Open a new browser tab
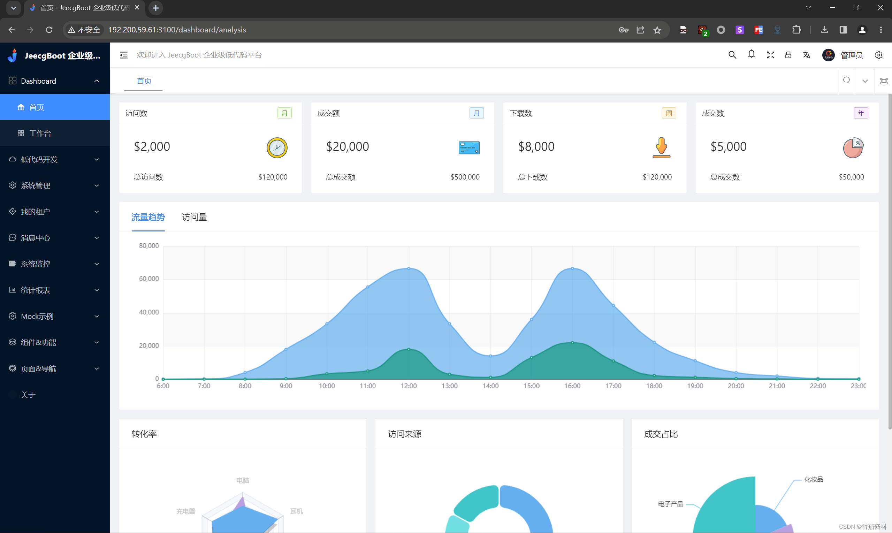This screenshot has height=533, width=892. [x=155, y=8]
